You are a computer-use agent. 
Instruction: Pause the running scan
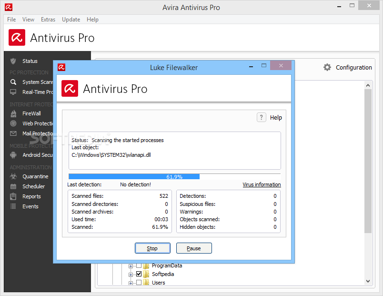pyautogui.click(x=194, y=248)
